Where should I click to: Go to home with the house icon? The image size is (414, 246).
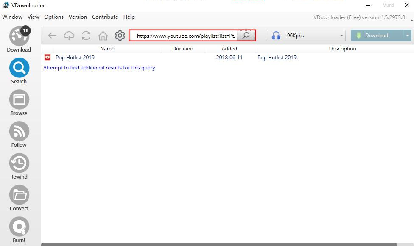(103, 36)
